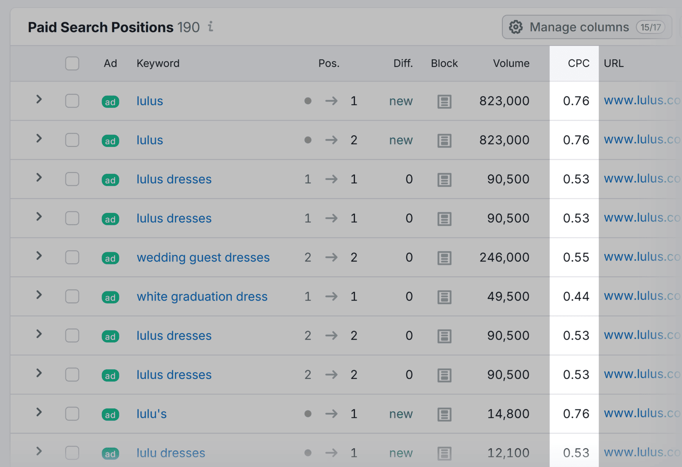Click the block icon for white graduation dress
Image resolution: width=682 pixels, height=467 pixels.
[x=444, y=297]
